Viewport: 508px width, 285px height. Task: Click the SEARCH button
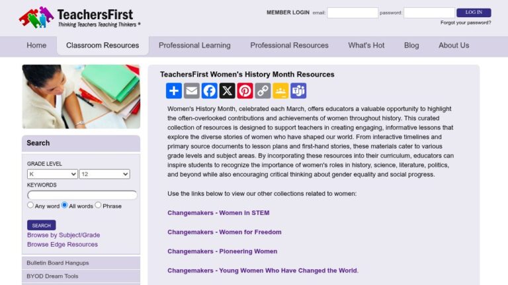pos(42,225)
